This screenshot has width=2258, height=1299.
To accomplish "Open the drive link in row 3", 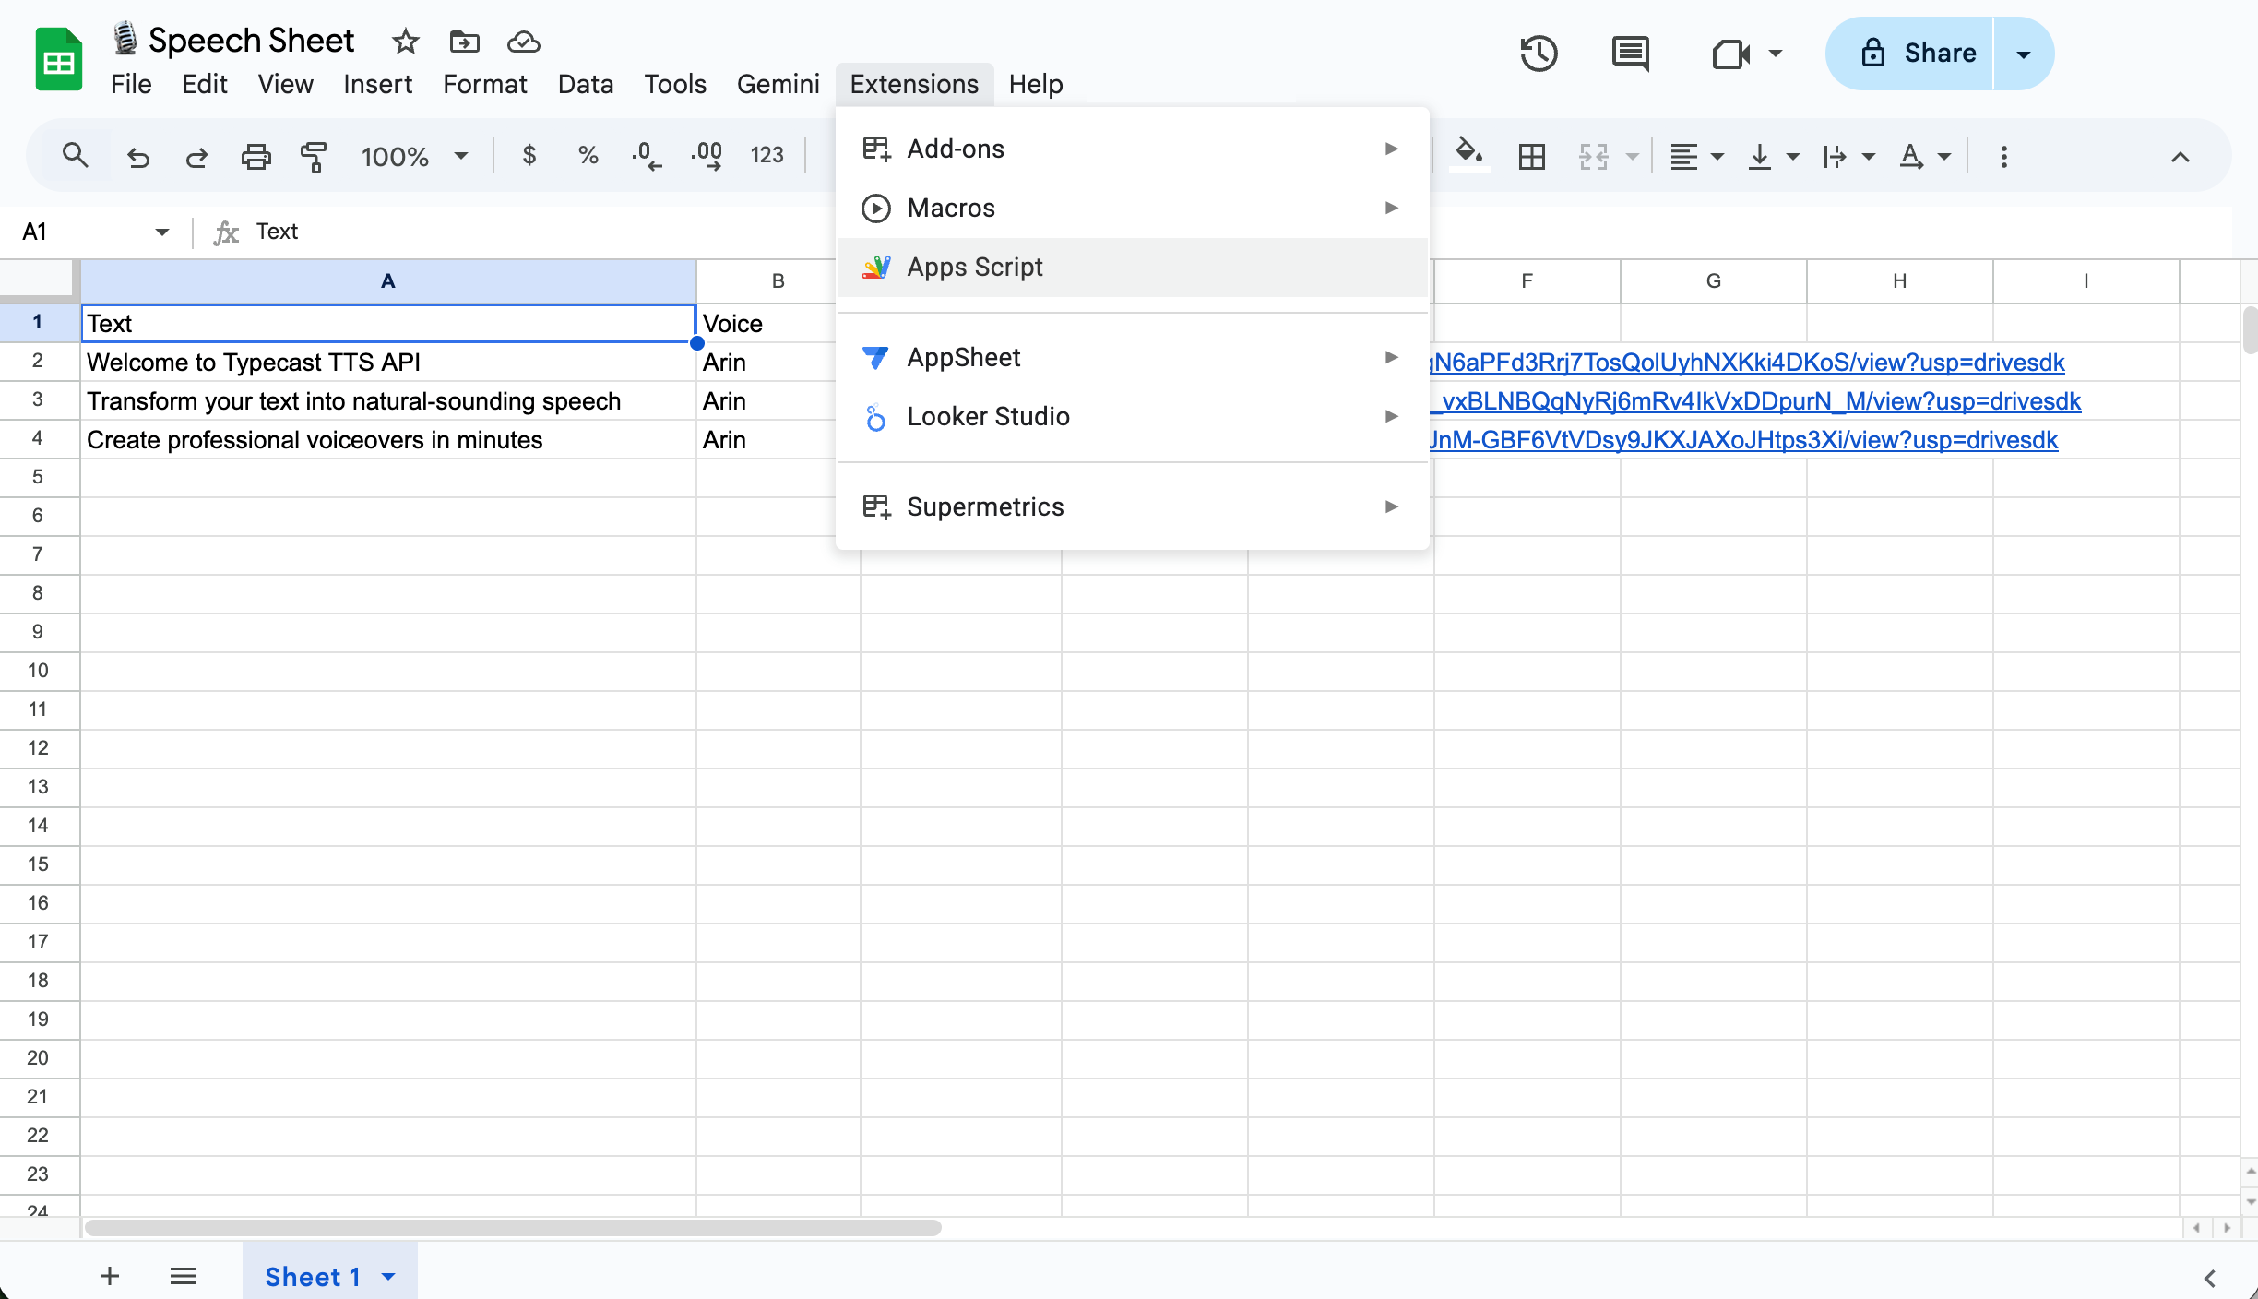I will 1753,400.
